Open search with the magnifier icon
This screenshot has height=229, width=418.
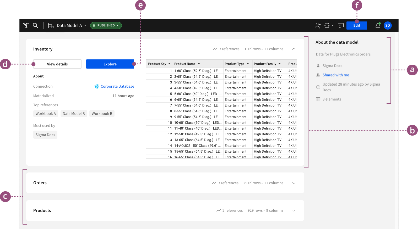point(35,25)
